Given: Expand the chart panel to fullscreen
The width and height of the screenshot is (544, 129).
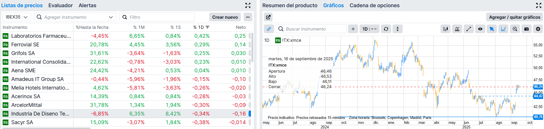Looking at the screenshot, I should coord(539,5).
